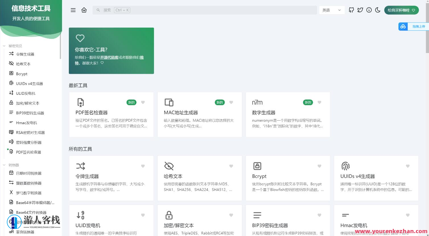Click the hamburger menu to toggle sidebar
The height and width of the screenshot is (236, 429).
click(73, 10)
